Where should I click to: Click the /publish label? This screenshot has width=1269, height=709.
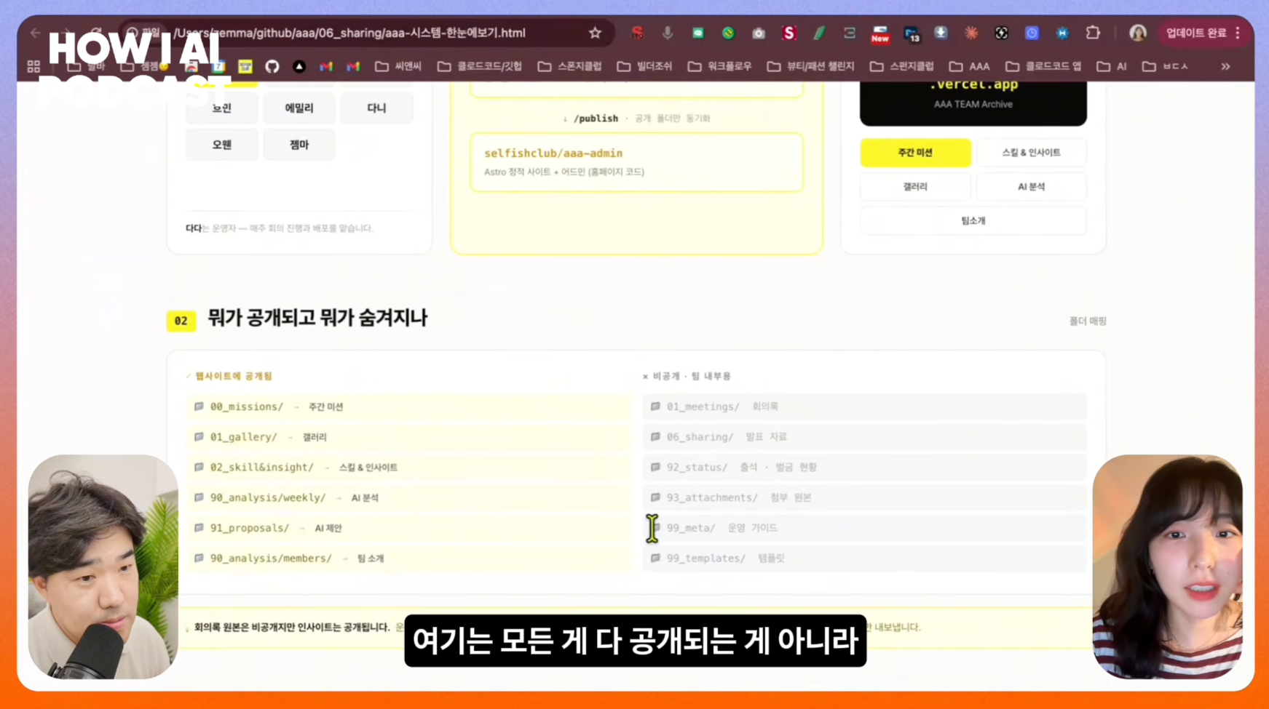tap(596, 119)
